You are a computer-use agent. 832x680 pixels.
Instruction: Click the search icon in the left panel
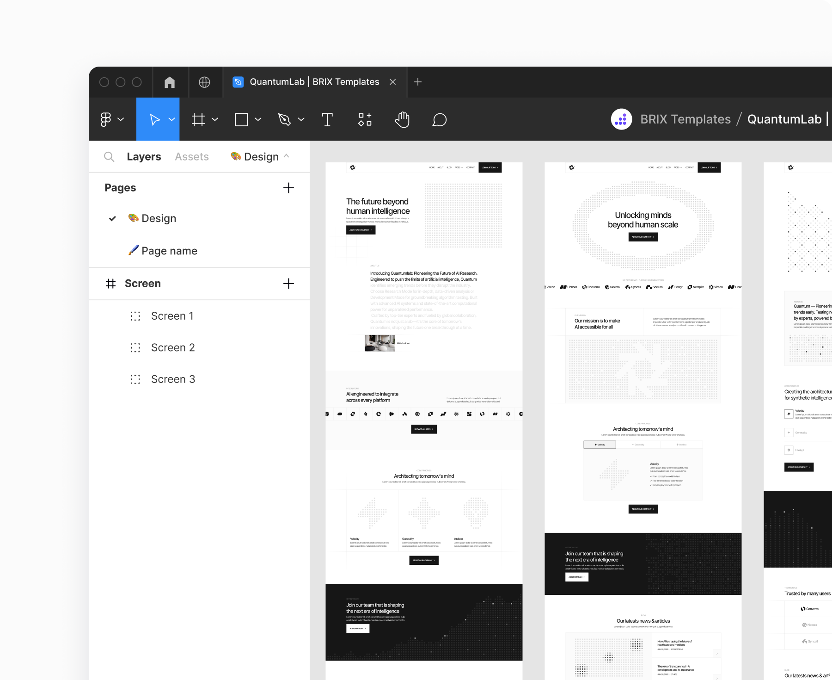click(x=109, y=156)
